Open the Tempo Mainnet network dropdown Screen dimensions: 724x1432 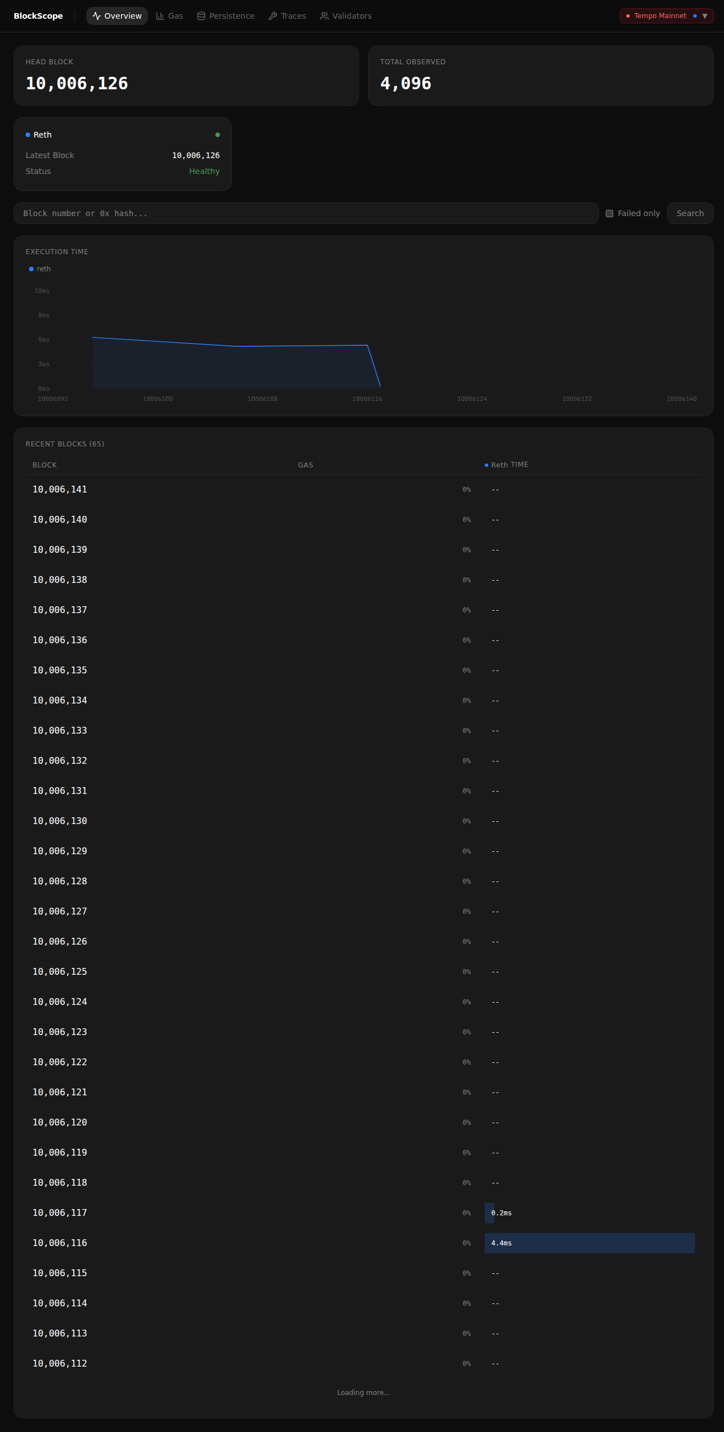(x=667, y=16)
